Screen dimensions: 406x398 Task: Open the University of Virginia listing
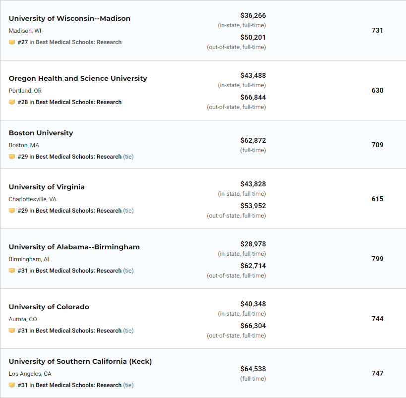pyautogui.click(x=47, y=187)
